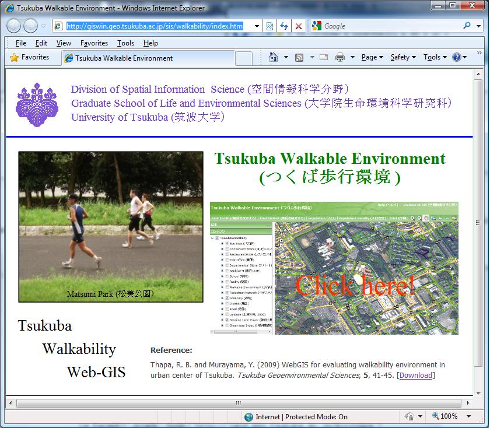
Task: Click the RSS Feeds toolbar icon
Action: 299,57
